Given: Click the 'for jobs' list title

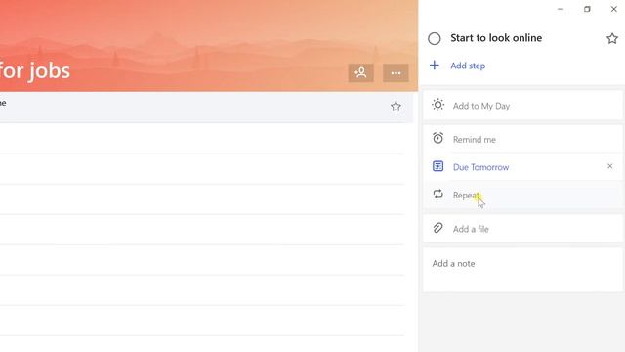Looking at the screenshot, I should coord(35,71).
